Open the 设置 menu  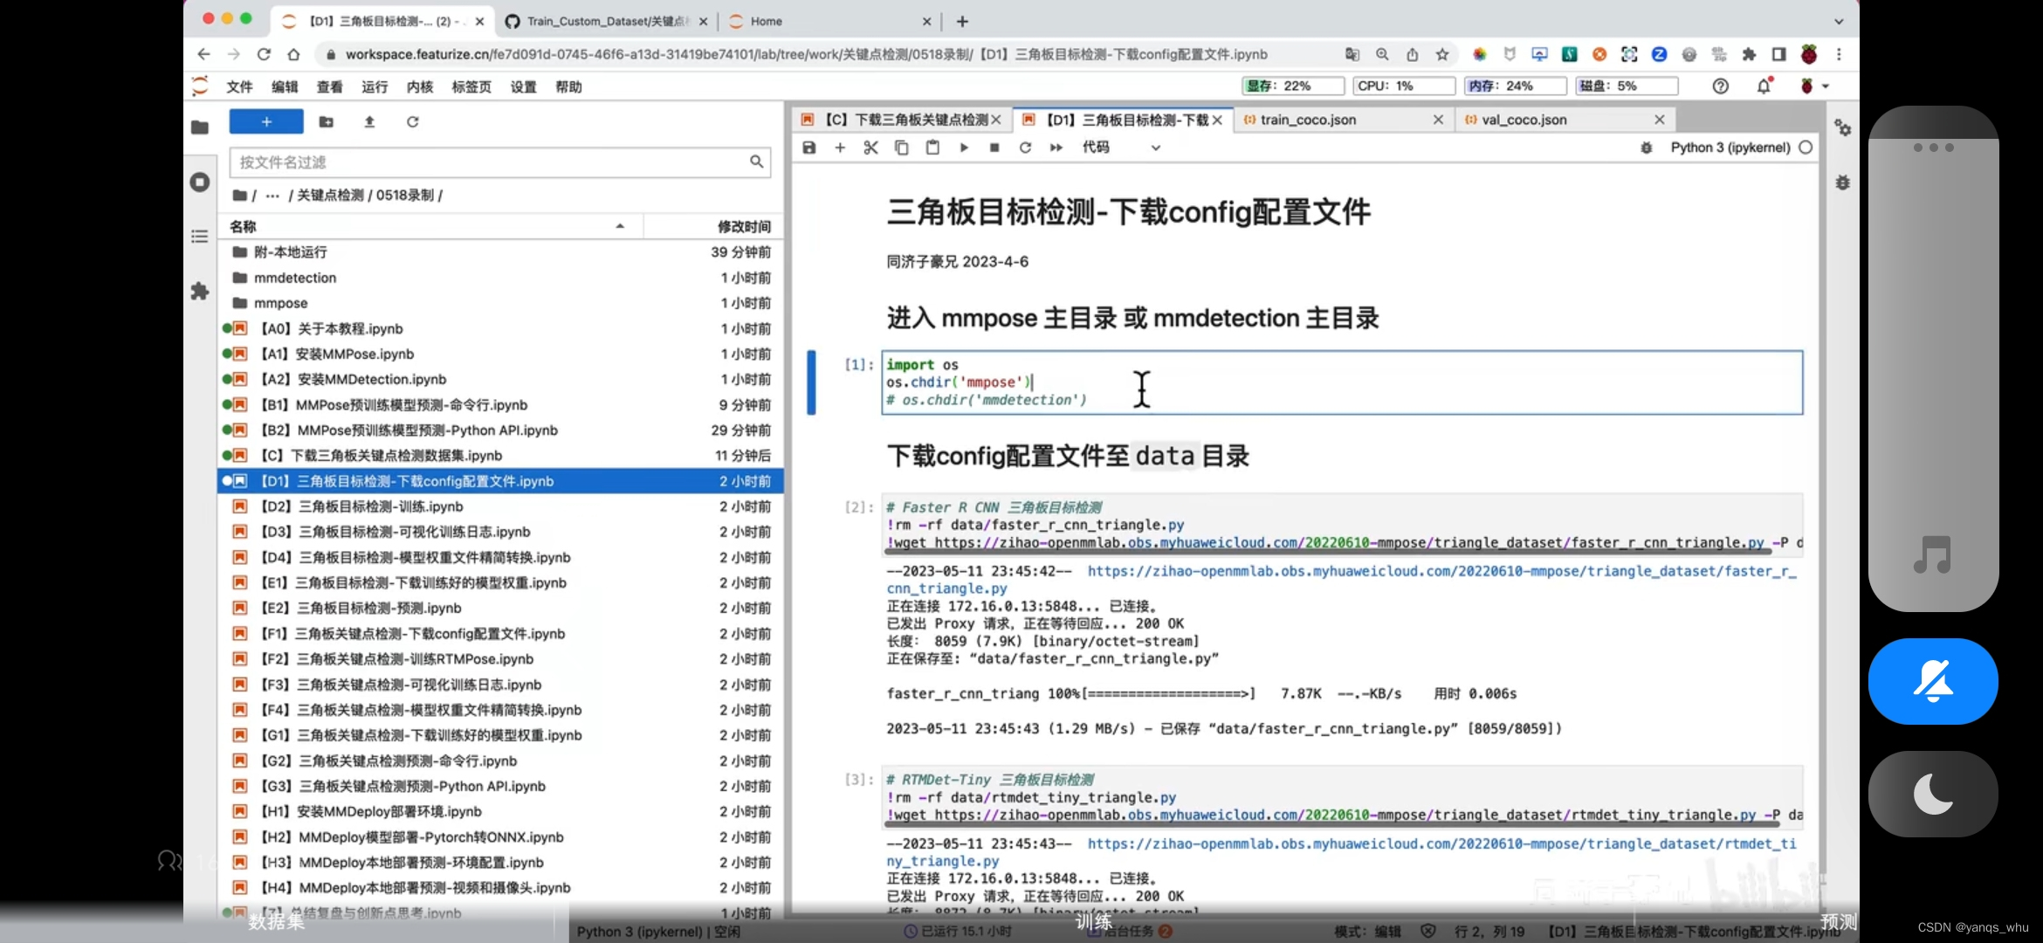[524, 86]
